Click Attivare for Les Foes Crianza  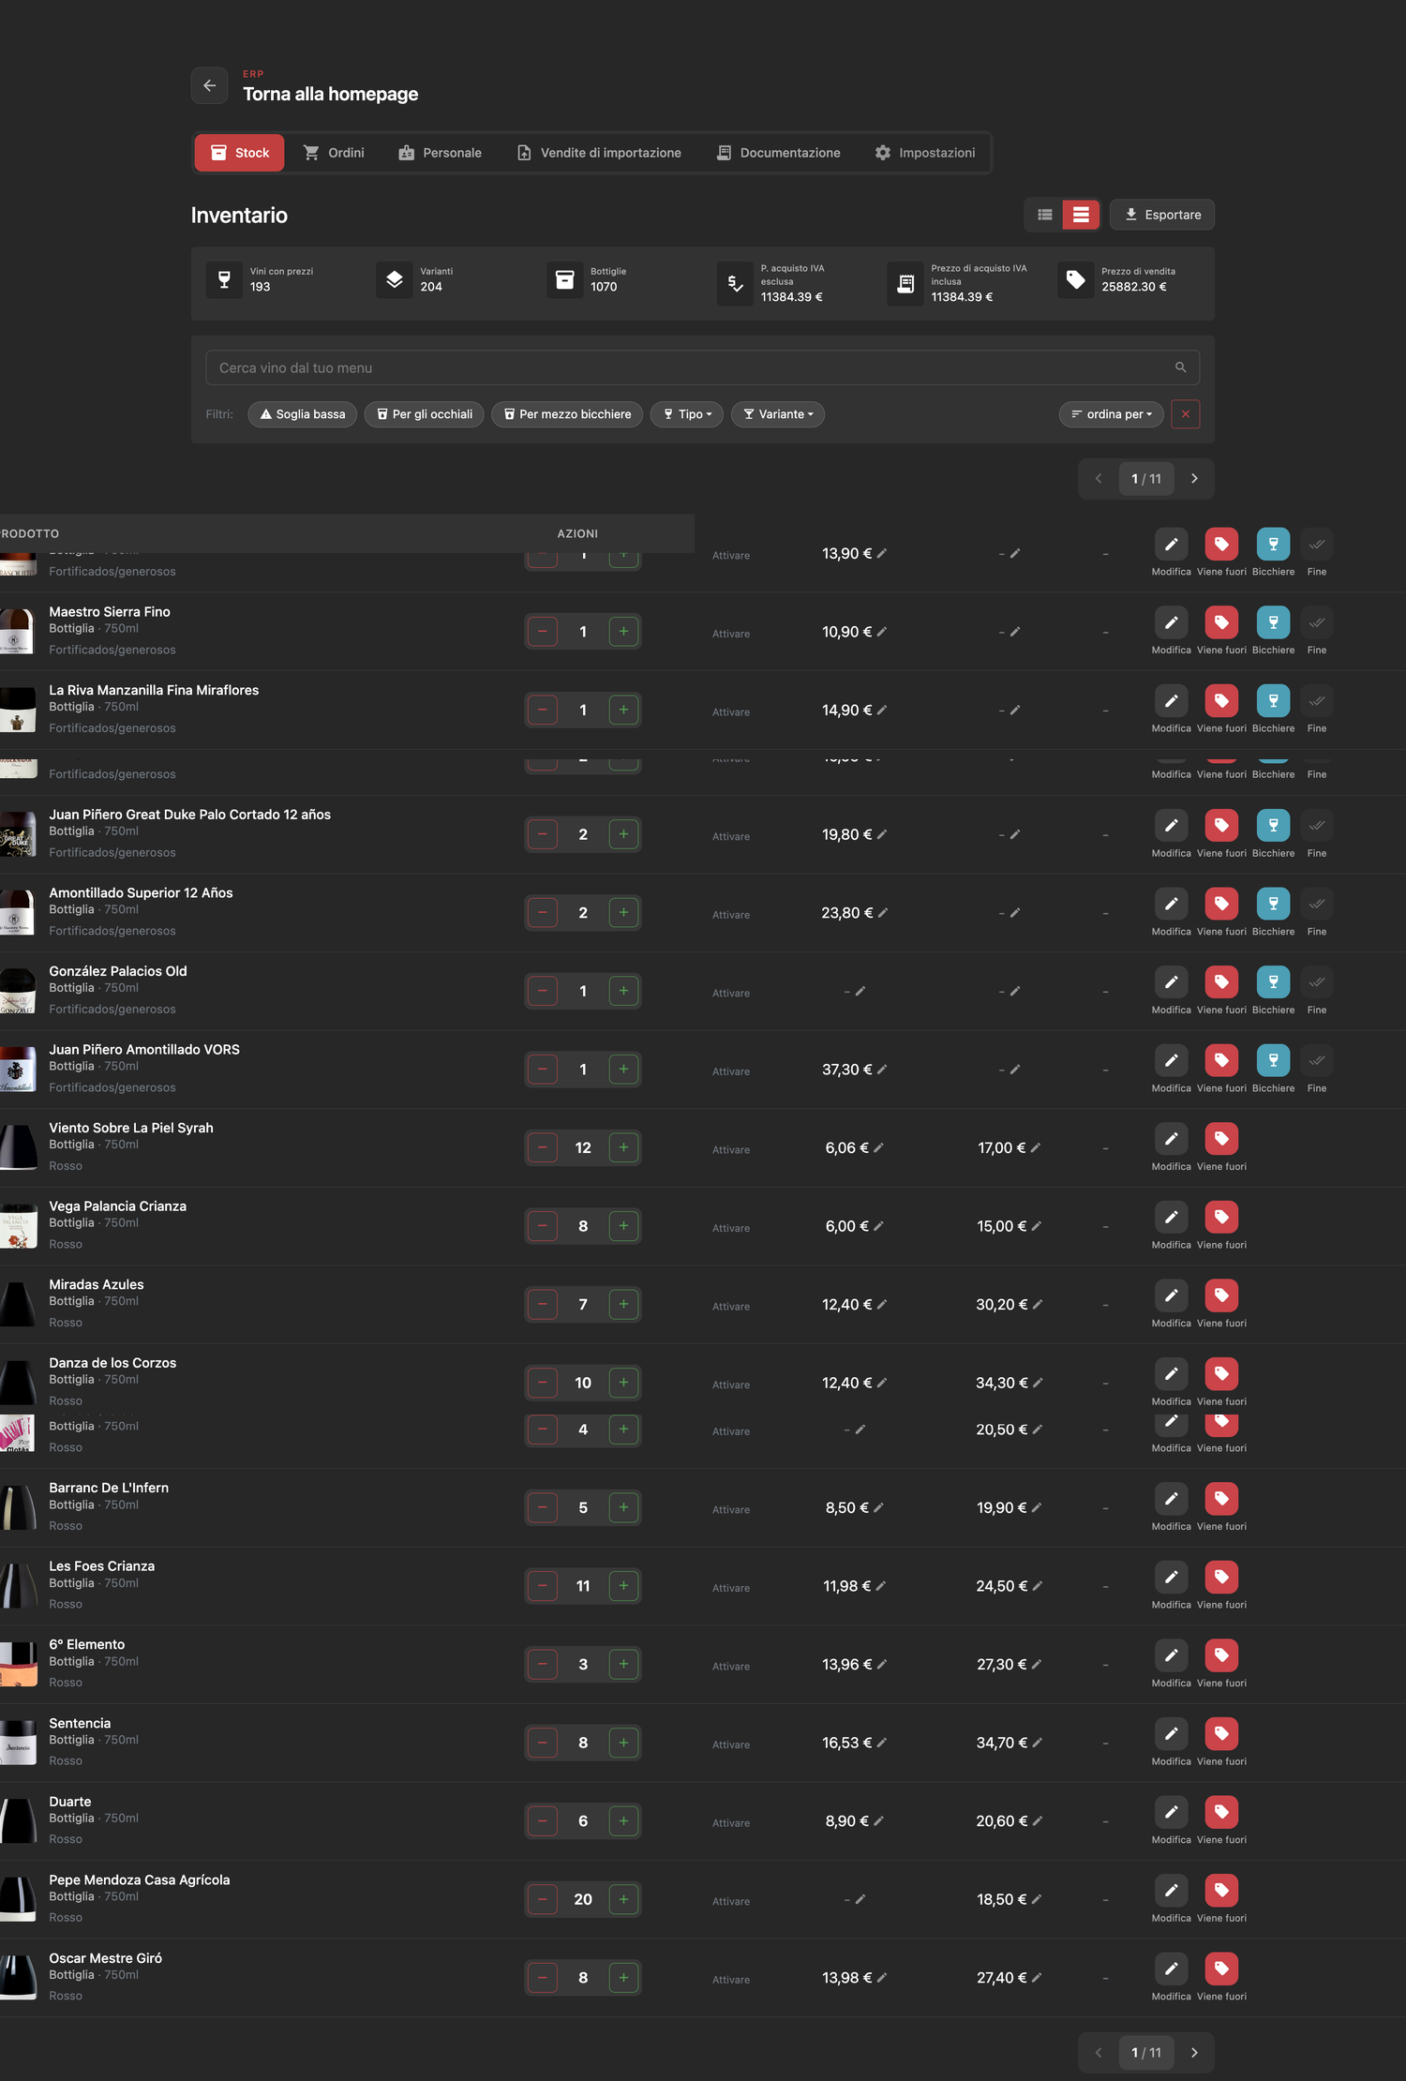(731, 1588)
